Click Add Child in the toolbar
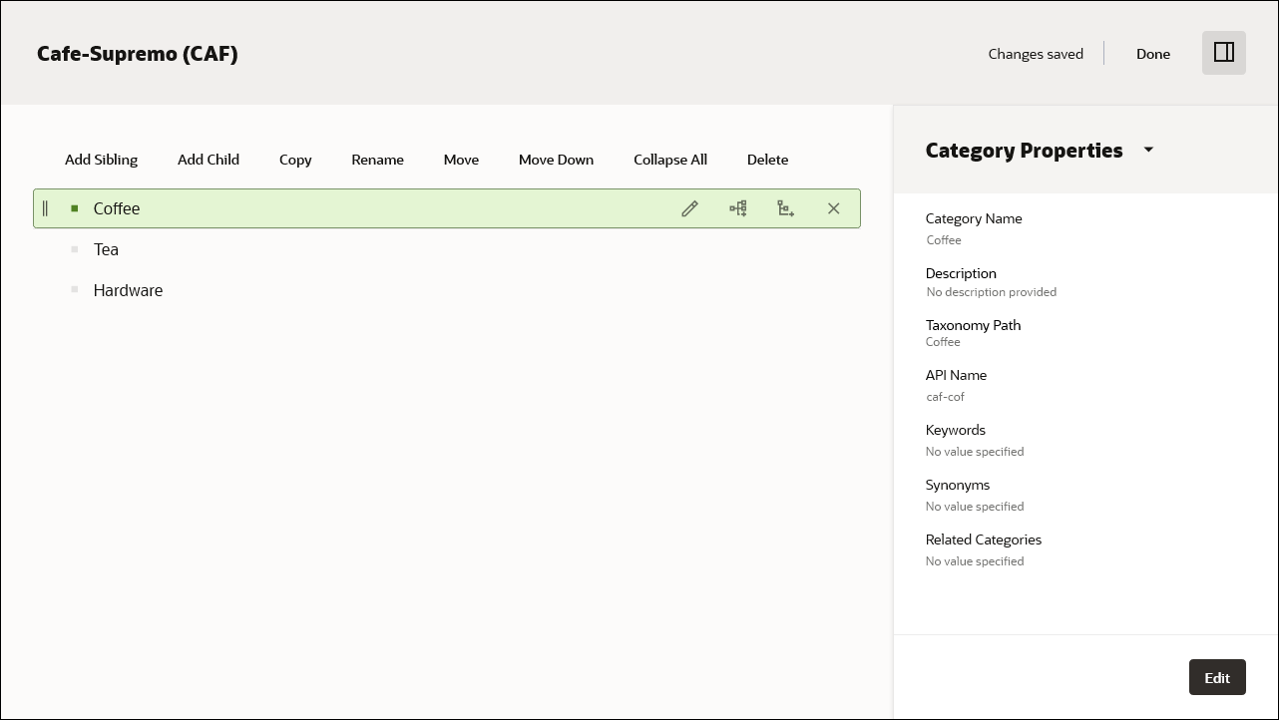The width and height of the screenshot is (1279, 720). 208,160
